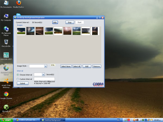Select the first storm image thumbnail
The image size is (163, 122).
pyautogui.click(x=21, y=31)
